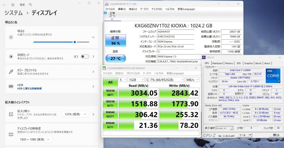284x148 pixels.
Task: Open the color profile page chevron
Action: coord(93,72)
